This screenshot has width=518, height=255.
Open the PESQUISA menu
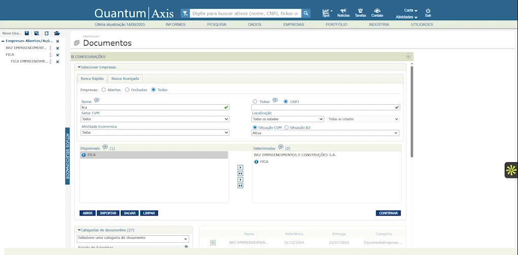(217, 25)
